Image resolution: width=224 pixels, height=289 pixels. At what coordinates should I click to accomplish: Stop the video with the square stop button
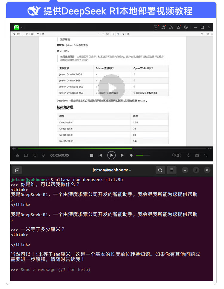tap(91, 155)
